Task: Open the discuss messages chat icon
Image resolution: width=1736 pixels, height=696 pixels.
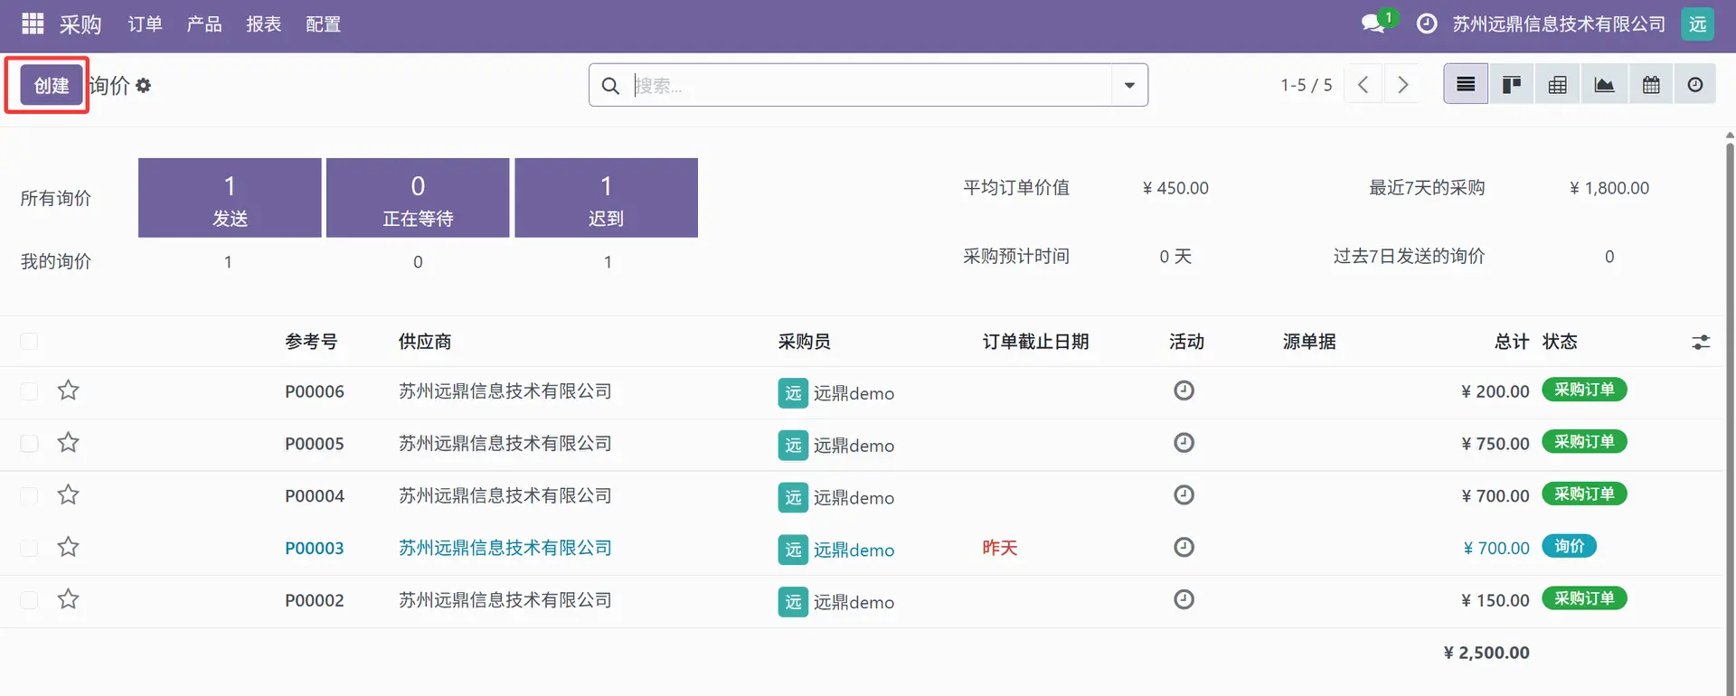Action: pyautogui.click(x=1373, y=24)
